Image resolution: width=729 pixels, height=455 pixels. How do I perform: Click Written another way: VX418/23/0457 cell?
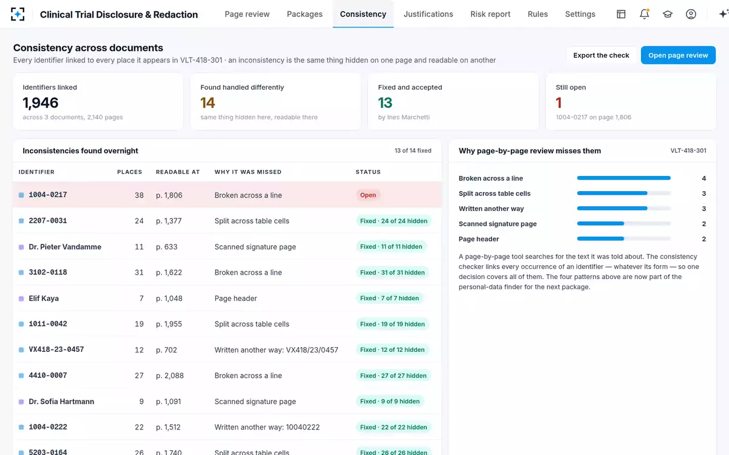click(276, 350)
